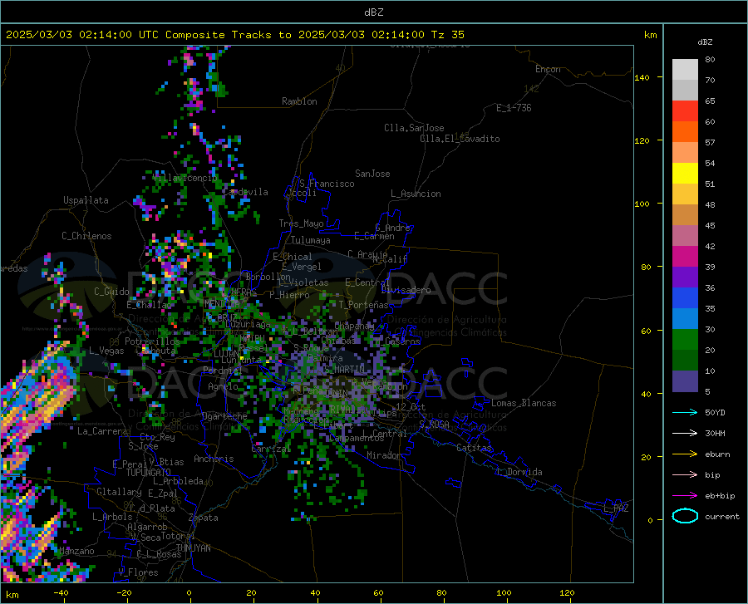Click the Clla.SanJose map label
Screen dimensions: 748x604
pyautogui.click(x=414, y=128)
